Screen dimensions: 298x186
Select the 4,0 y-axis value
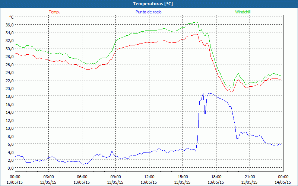[10, 152]
